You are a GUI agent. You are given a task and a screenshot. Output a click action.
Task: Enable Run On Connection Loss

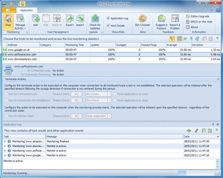[6, 94]
